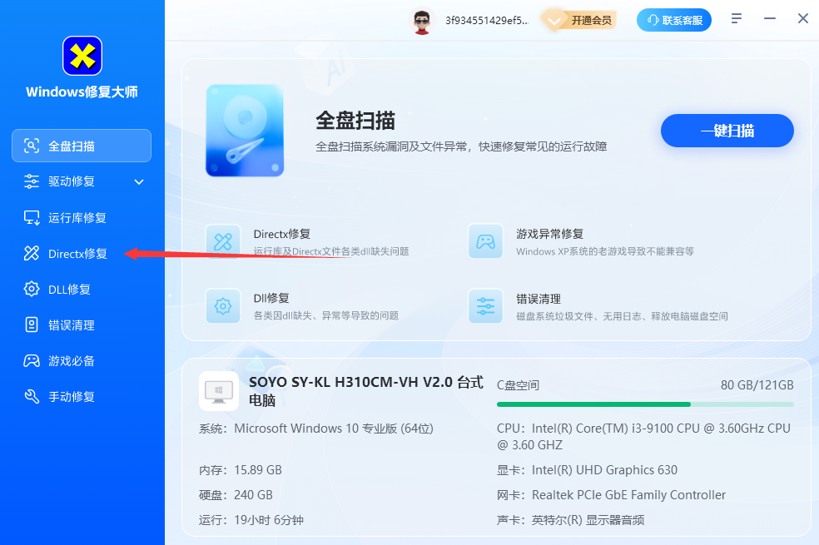Click the 全盘扫描 main heading

355,121
